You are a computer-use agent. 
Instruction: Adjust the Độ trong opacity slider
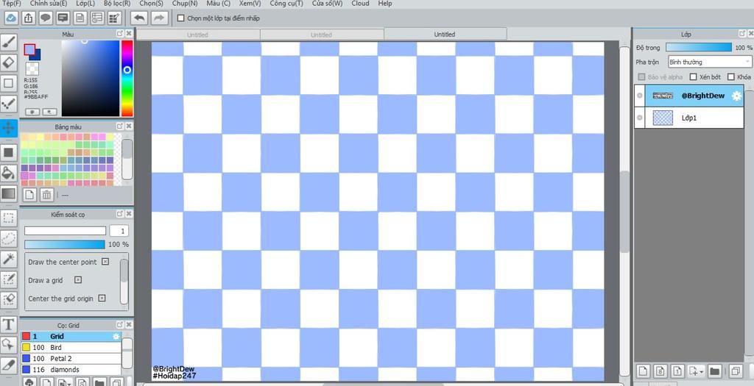coord(699,48)
